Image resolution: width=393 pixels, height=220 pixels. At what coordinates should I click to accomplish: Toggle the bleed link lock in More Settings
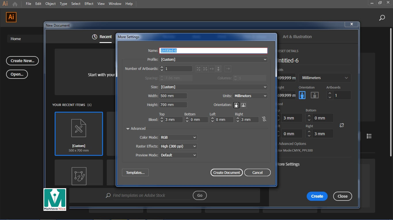coord(264,119)
